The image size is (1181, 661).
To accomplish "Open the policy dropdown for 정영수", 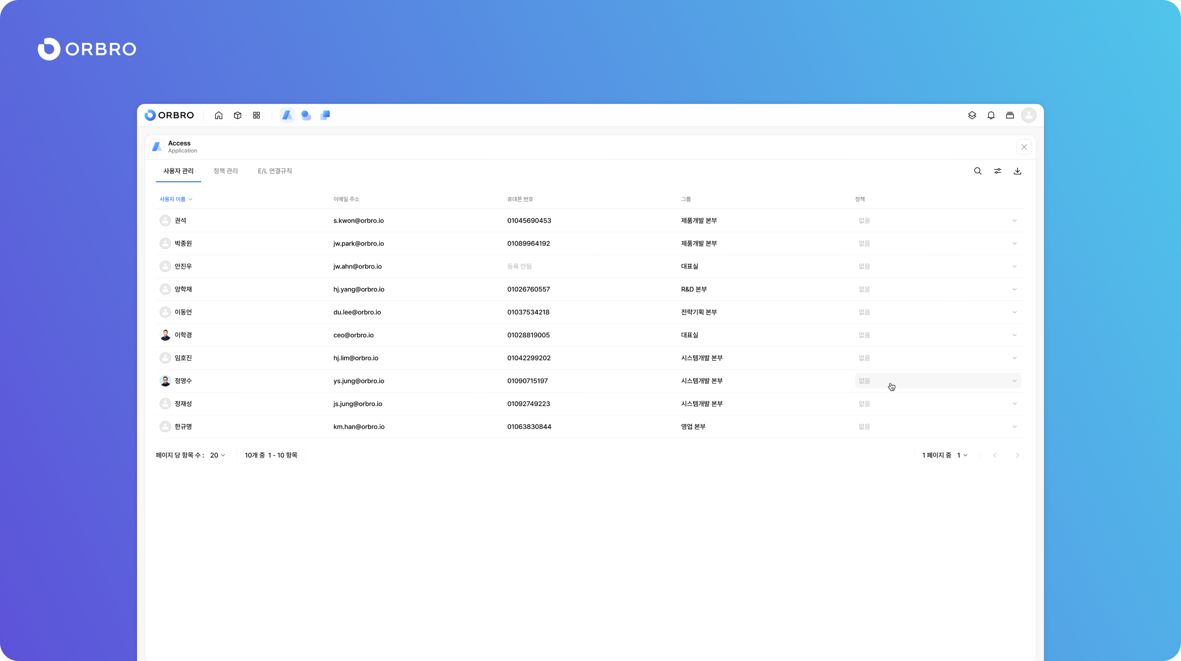I will [938, 381].
